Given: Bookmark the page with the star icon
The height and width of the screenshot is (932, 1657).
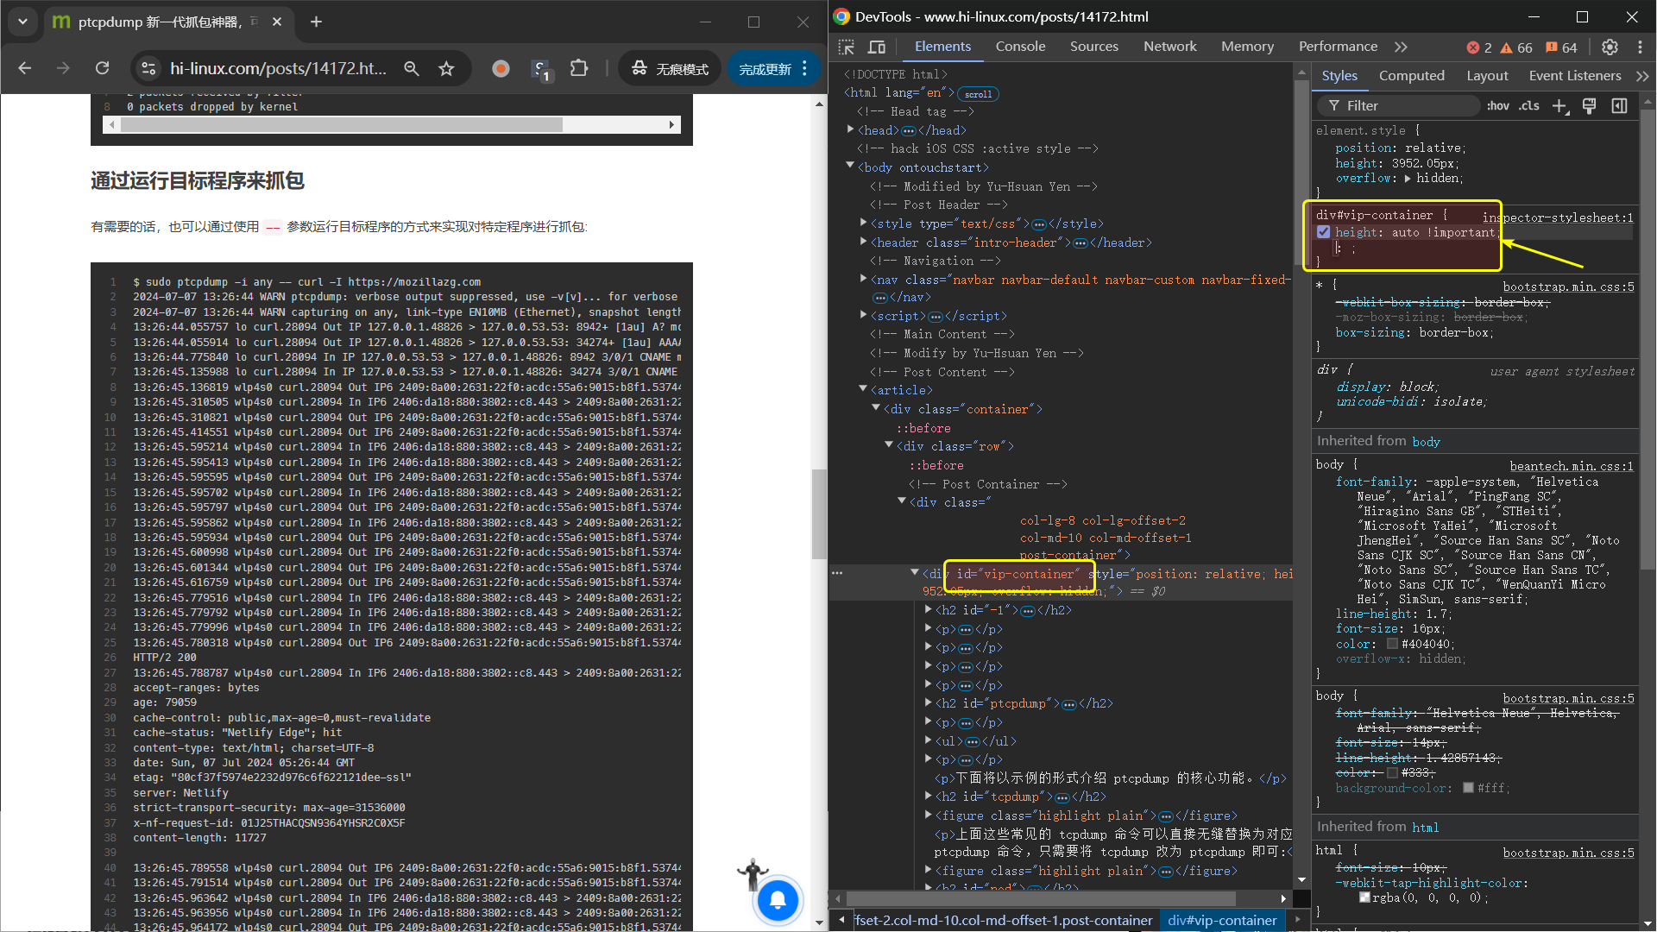Looking at the screenshot, I should (x=446, y=68).
